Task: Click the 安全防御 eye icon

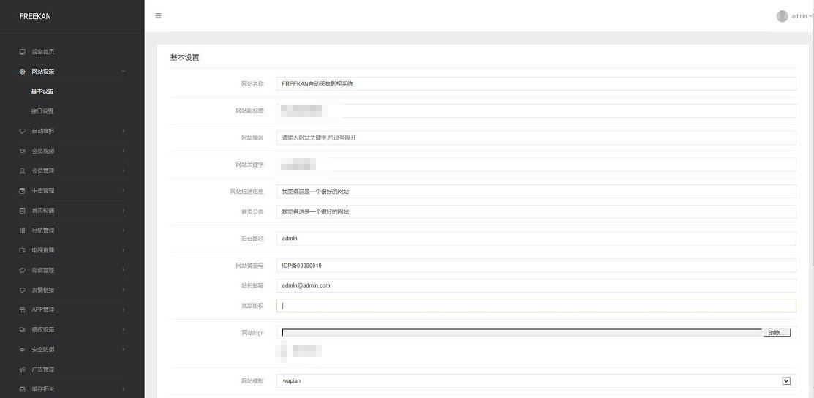Action: (x=23, y=350)
